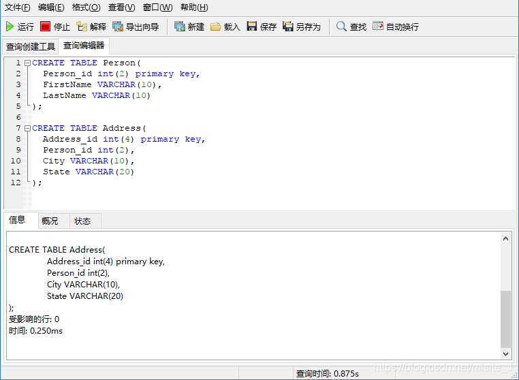Click the 停止 text label in toolbar
The height and width of the screenshot is (380, 519).
61,27
